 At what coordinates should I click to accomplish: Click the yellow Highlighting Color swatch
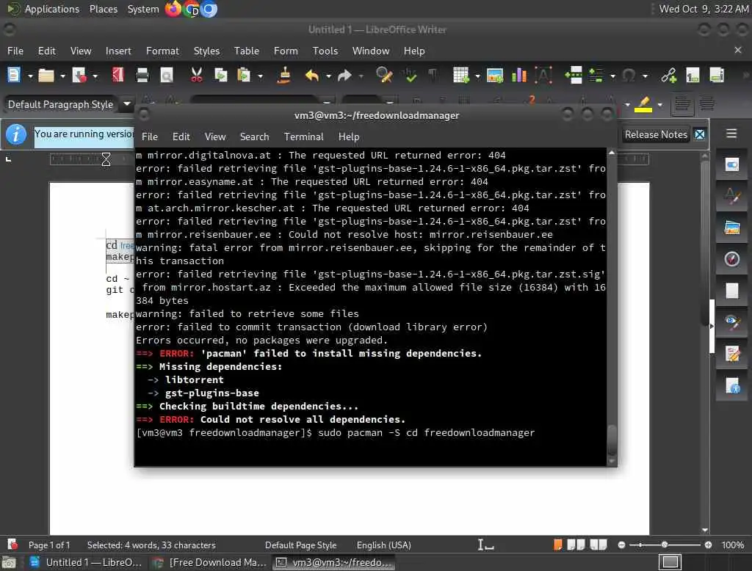[x=643, y=104]
